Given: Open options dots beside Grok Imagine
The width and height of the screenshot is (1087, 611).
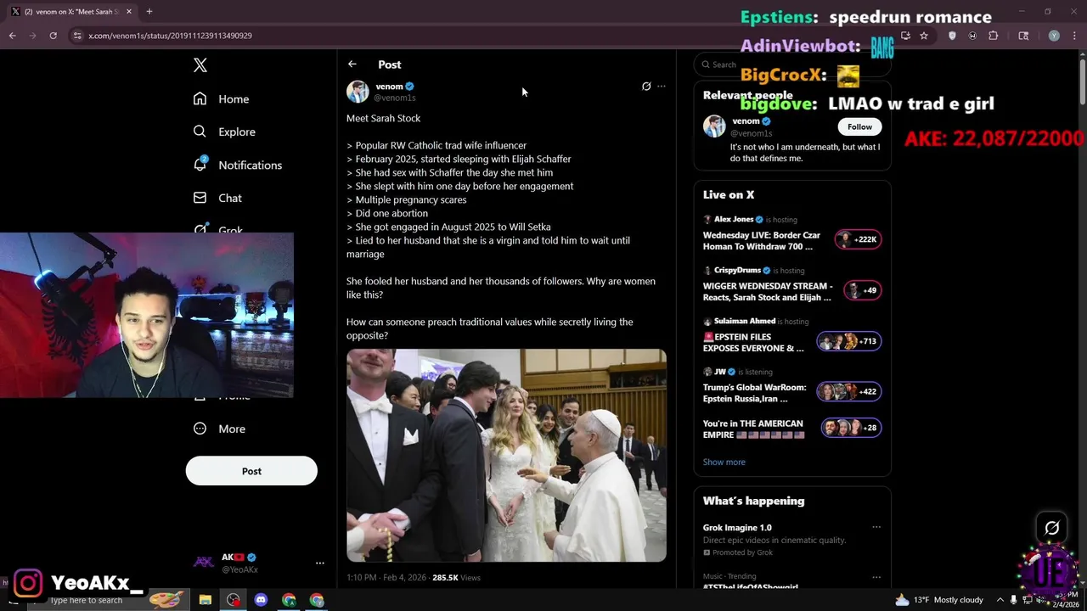Looking at the screenshot, I should (x=876, y=527).
